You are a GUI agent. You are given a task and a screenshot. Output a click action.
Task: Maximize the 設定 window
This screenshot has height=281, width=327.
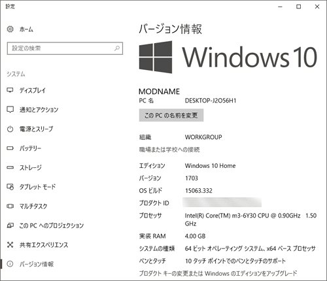point(299,7)
